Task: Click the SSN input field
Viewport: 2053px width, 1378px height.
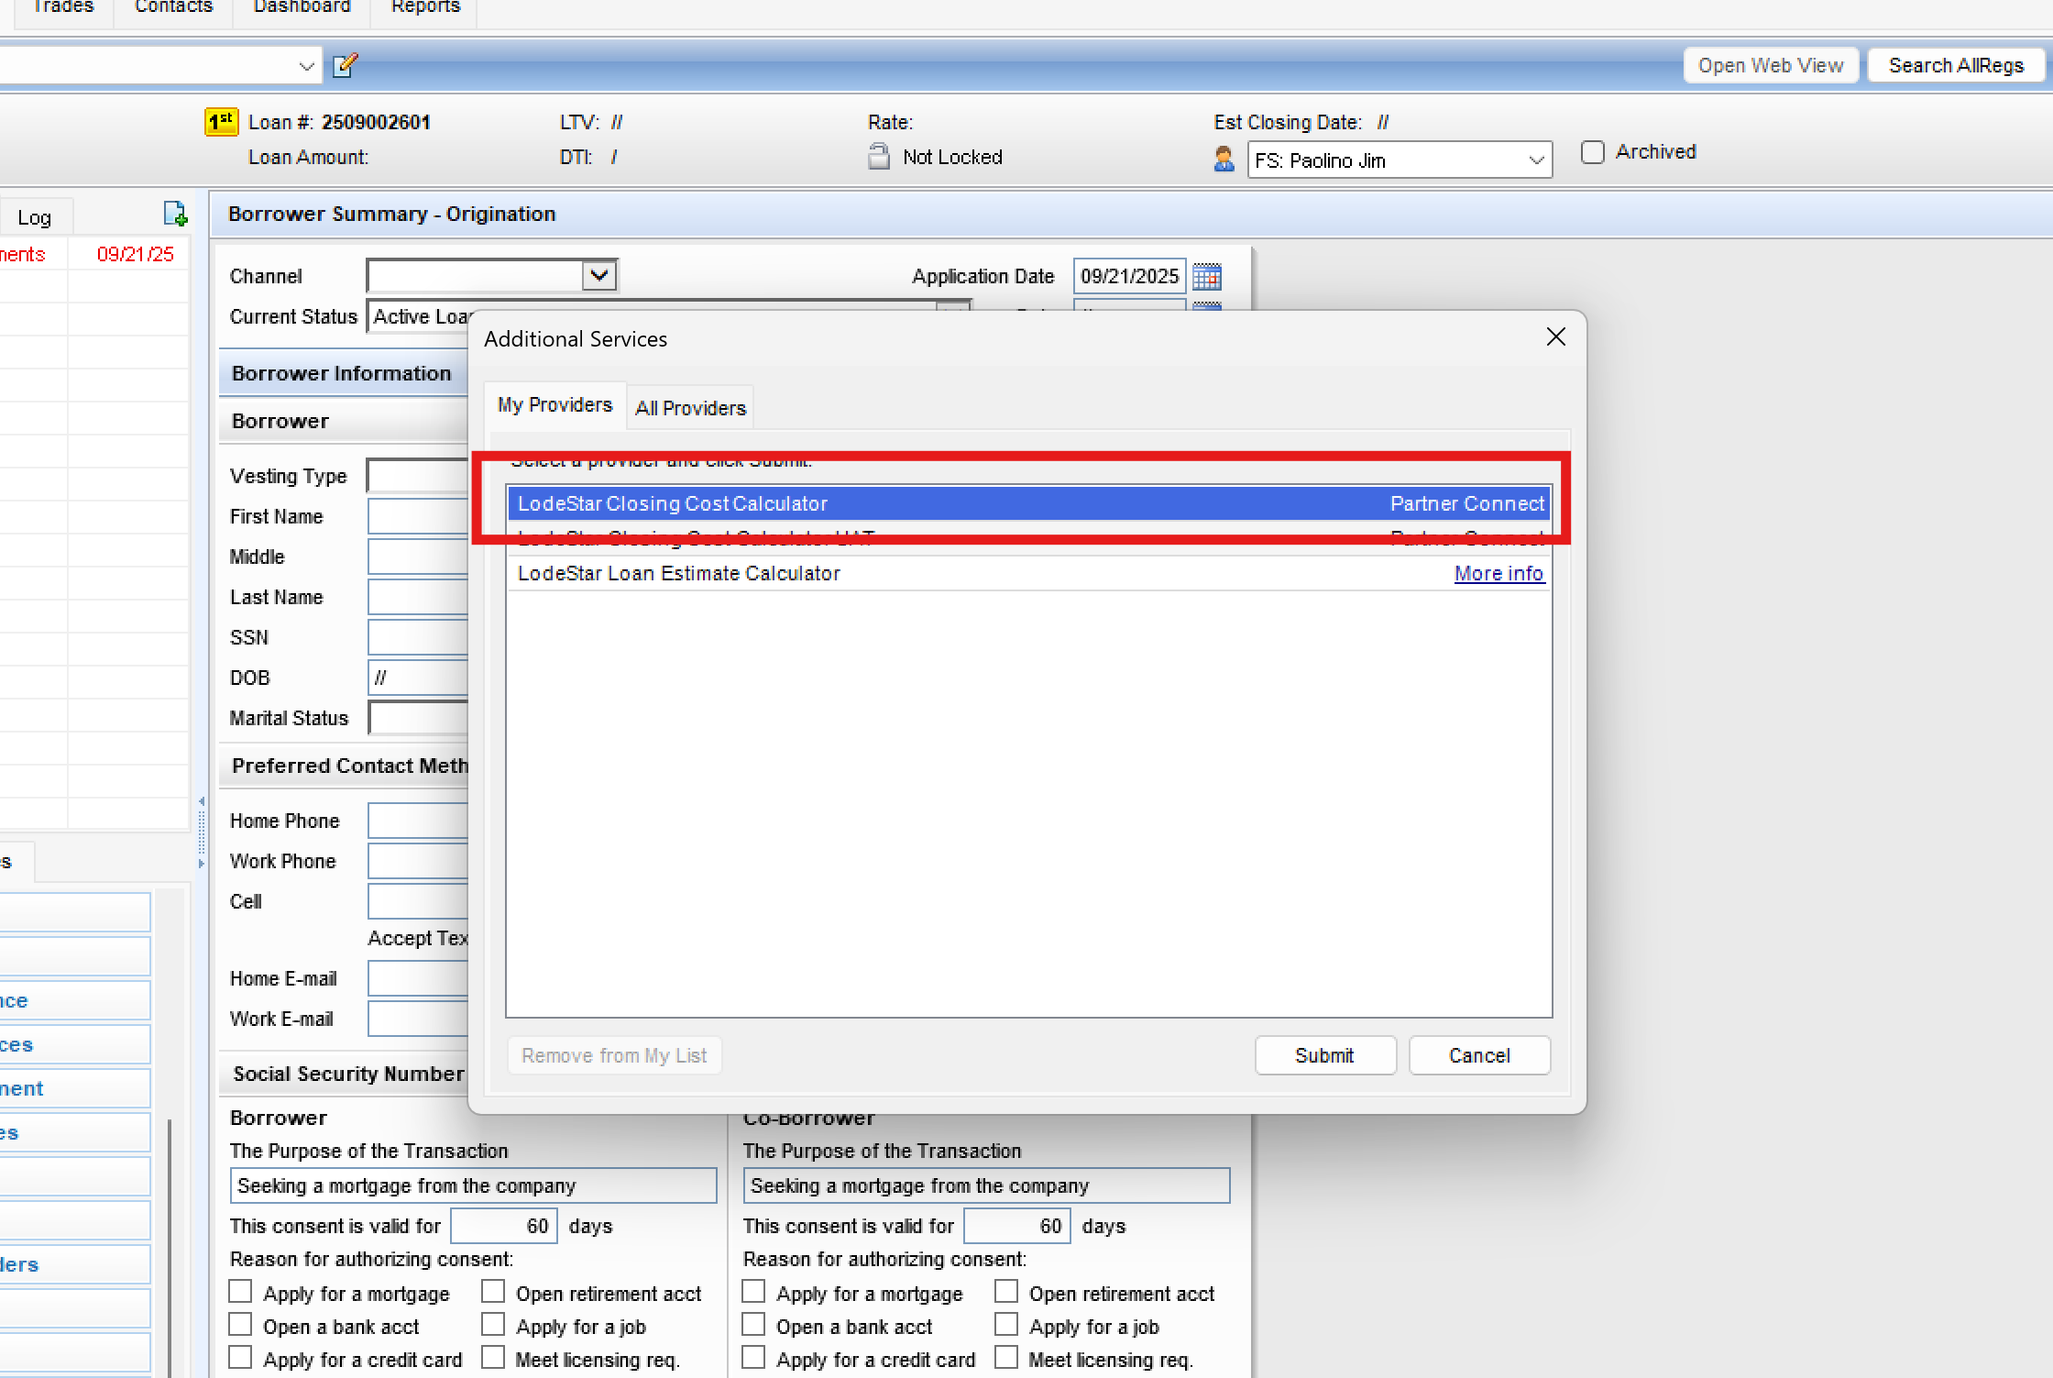Action: tap(419, 637)
